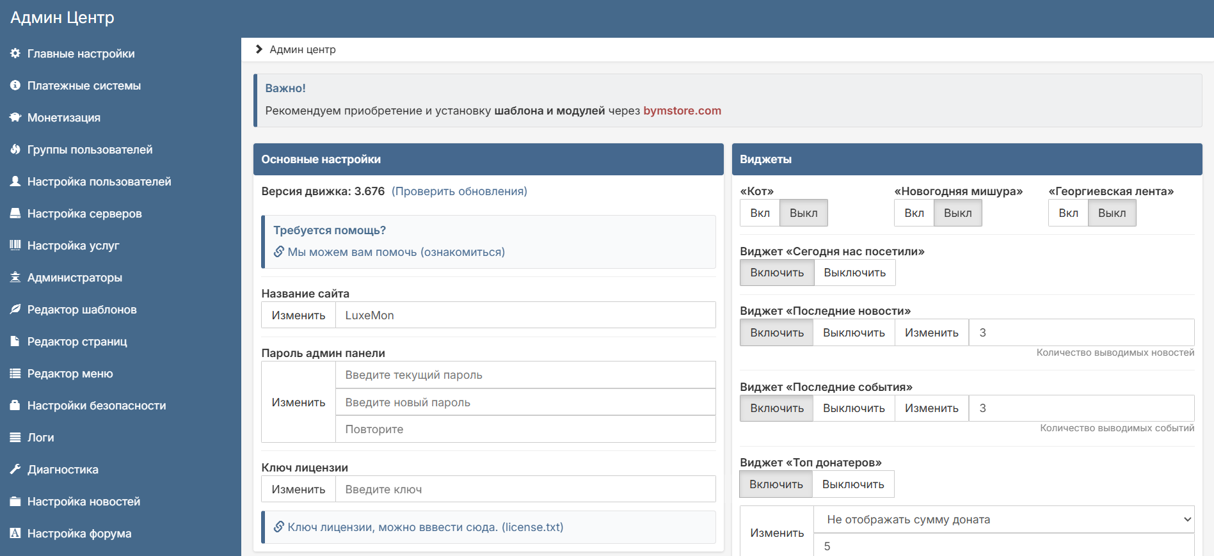Click the piggy bank icon for Монетизация
The height and width of the screenshot is (556, 1214).
click(x=15, y=118)
